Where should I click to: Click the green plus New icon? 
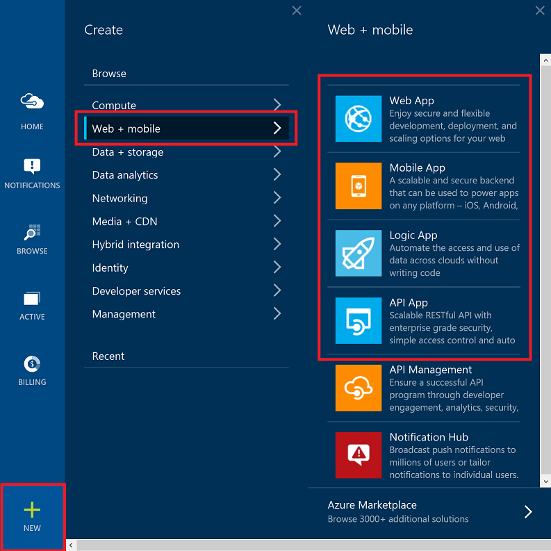click(32, 509)
